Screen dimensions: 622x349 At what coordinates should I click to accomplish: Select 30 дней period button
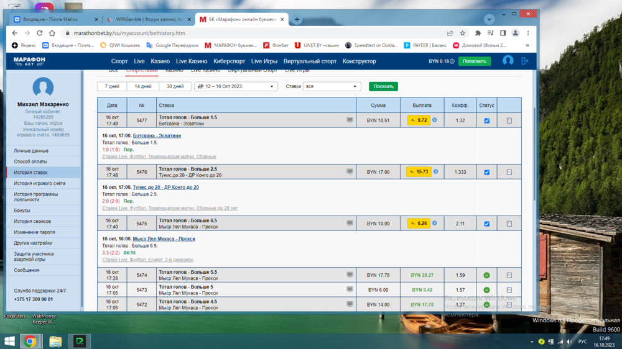(x=175, y=86)
